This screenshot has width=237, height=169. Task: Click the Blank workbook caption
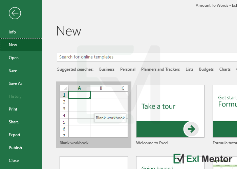[x=74, y=143]
